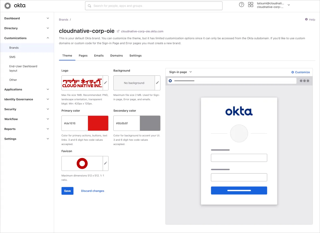
Task: Expand the Settings sidebar section
Action: [27, 139]
